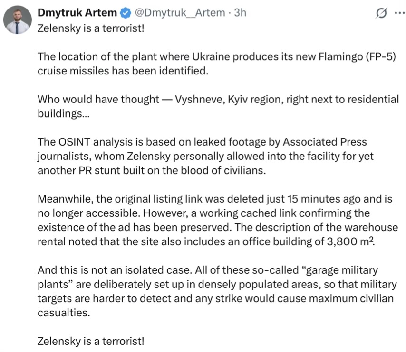
Task: Click the words 'Associated Press' in post
Action: 325,142
